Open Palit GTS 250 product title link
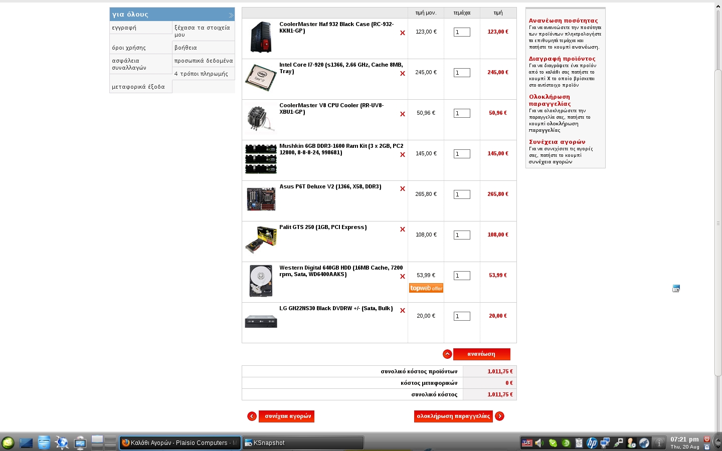This screenshot has height=451, width=722. click(x=323, y=228)
